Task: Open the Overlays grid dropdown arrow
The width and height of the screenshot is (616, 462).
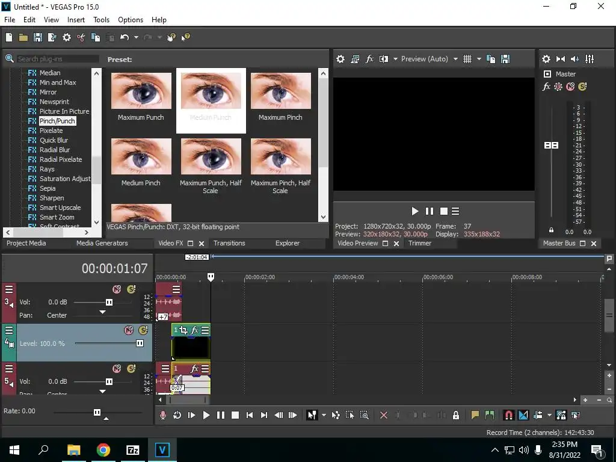Action: pos(479,59)
